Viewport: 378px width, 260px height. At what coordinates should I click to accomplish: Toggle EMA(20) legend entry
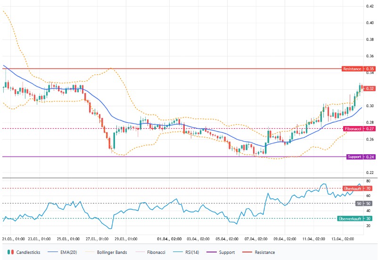[68, 252]
